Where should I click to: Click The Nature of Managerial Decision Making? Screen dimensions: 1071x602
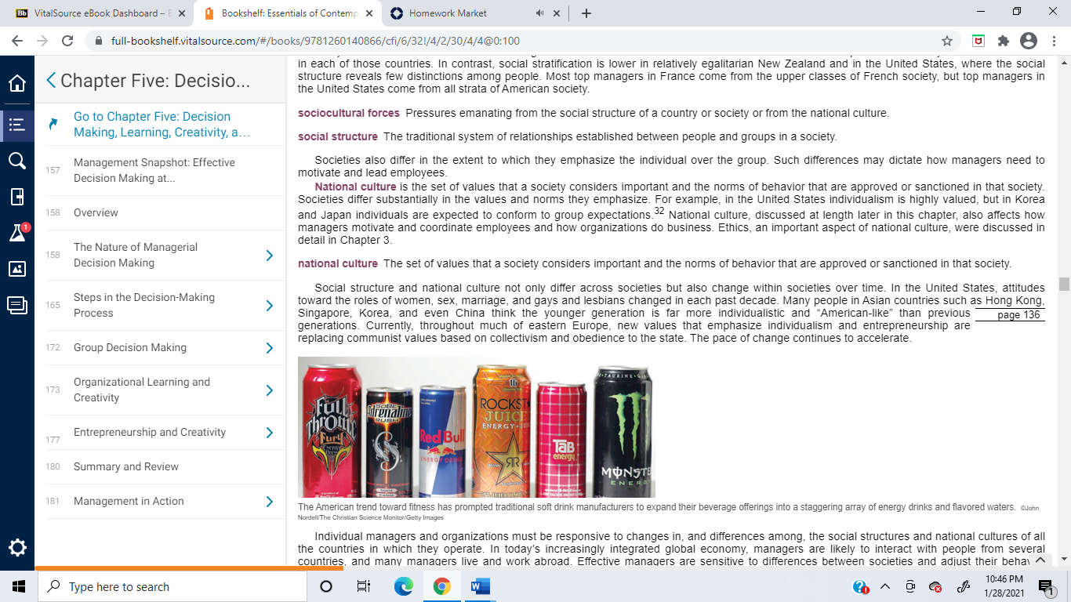pos(136,255)
